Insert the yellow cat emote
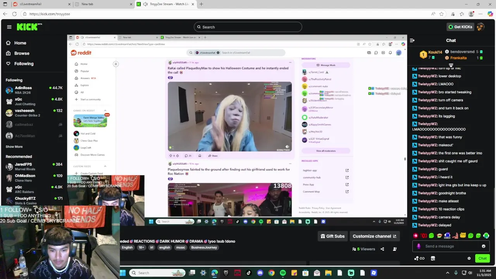Screen dimensions: 496x279 click(463, 236)
